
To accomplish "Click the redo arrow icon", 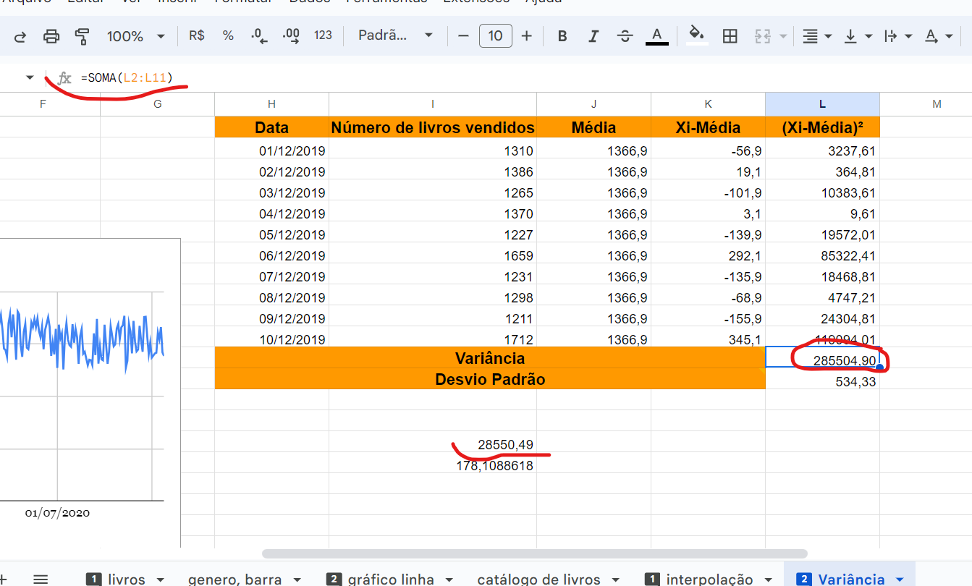I will tap(20, 36).
